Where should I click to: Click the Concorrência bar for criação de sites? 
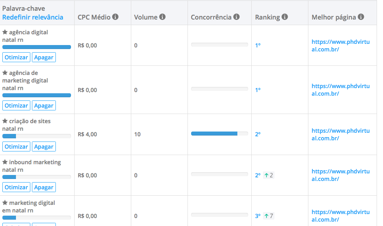[219, 134]
